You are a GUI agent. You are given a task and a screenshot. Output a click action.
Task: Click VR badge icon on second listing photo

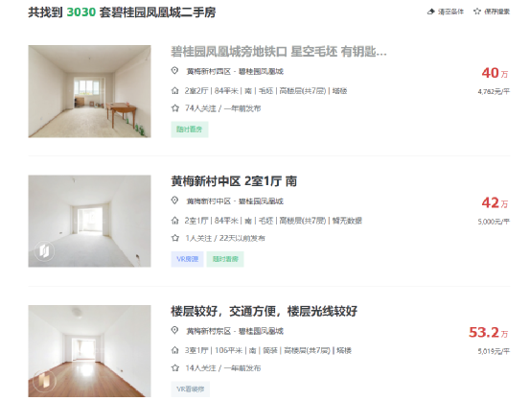[44, 251]
